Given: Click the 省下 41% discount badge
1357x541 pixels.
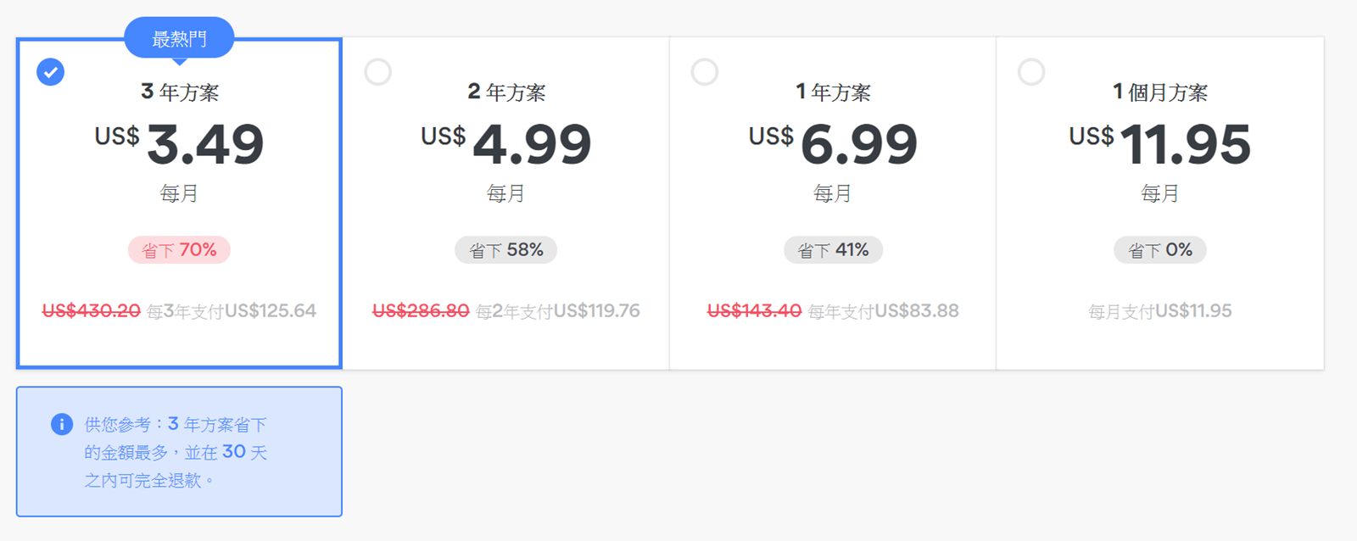Looking at the screenshot, I should pyautogui.click(x=833, y=250).
